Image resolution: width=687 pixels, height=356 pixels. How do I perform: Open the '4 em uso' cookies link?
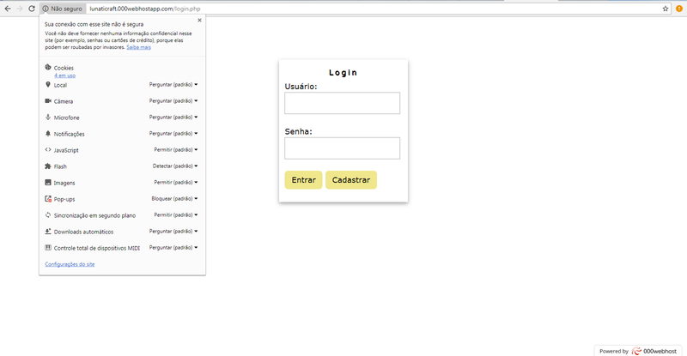click(x=64, y=75)
